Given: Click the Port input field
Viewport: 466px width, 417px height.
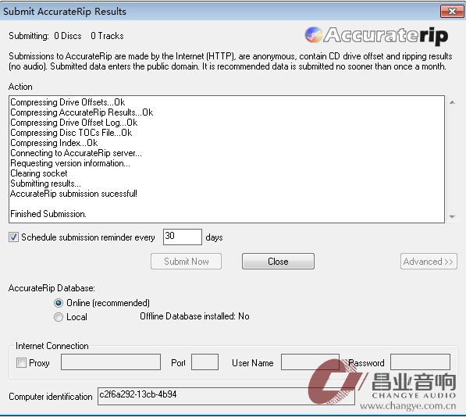Looking at the screenshot, I should pos(205,362).
